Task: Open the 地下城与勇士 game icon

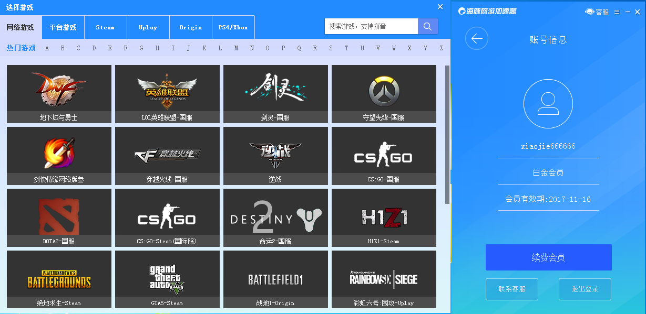Action: click(x=58, y=89)
